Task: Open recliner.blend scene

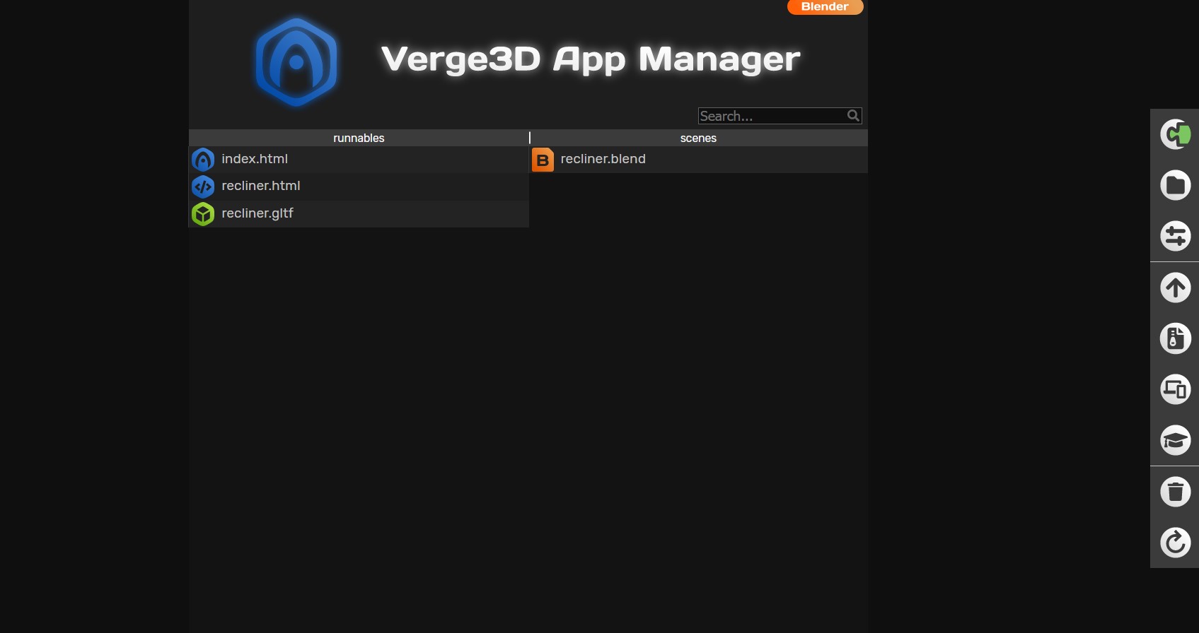Action: (x=603, y=159)
